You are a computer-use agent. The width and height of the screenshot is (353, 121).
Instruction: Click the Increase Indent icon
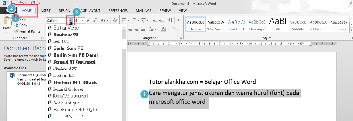pyautogui.click(x=161, y=20)
